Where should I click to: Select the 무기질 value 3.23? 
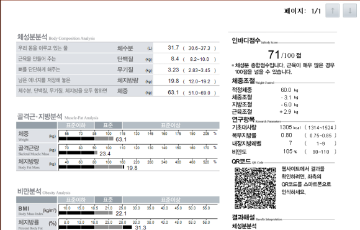point(173,70)
